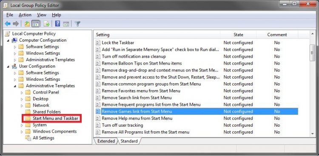Click the Forward arrow toolbar icon
This screenshot has height=156, width=319.
click(x=16, y=24)
